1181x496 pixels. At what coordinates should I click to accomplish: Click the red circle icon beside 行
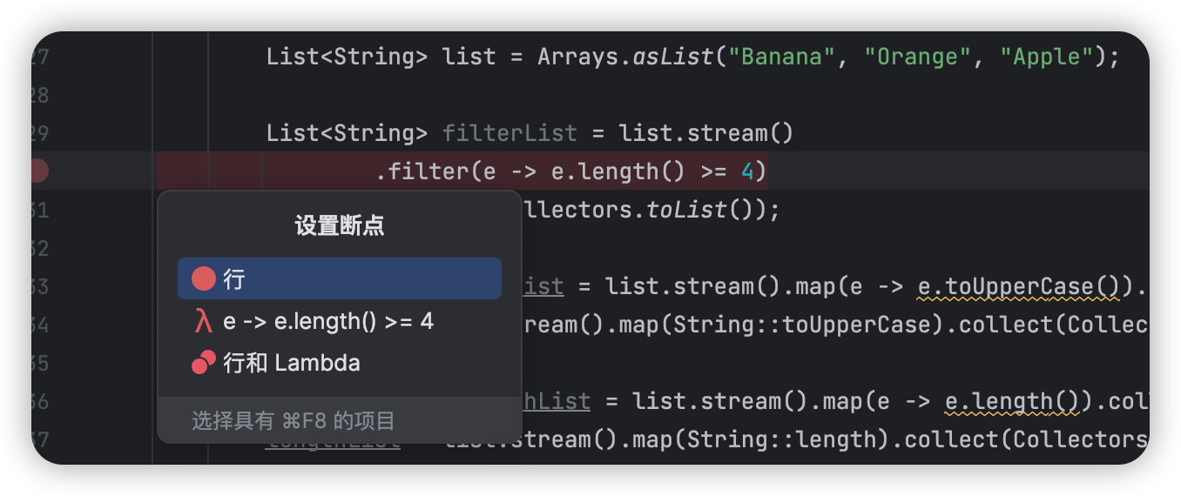pos(204,279)
